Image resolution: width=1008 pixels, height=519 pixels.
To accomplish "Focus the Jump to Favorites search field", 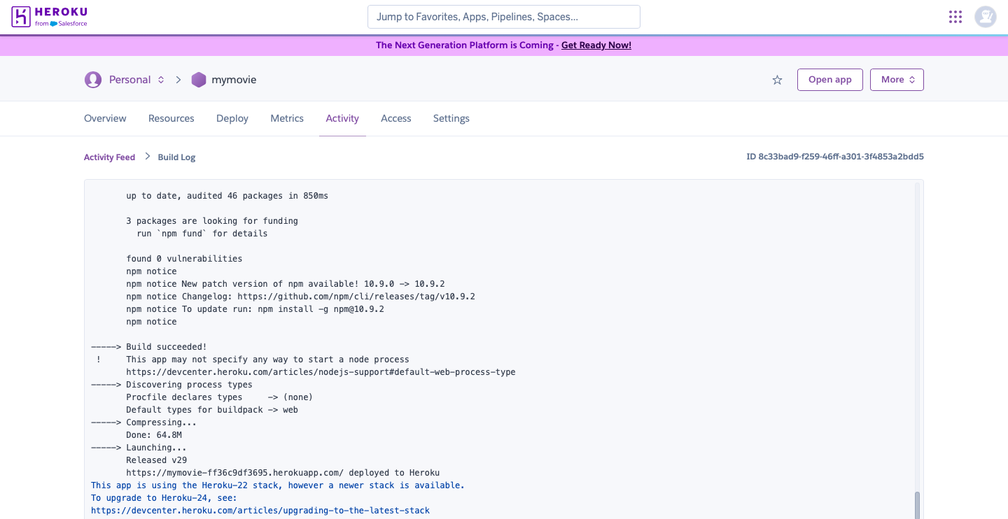I will point(504,17).
